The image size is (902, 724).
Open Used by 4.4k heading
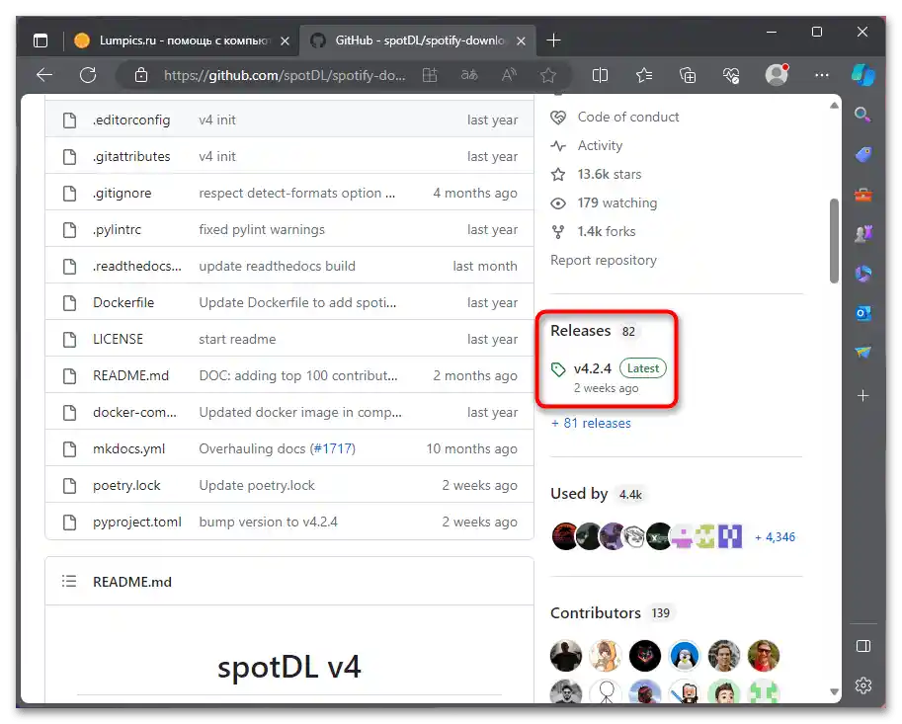[597, 494]
